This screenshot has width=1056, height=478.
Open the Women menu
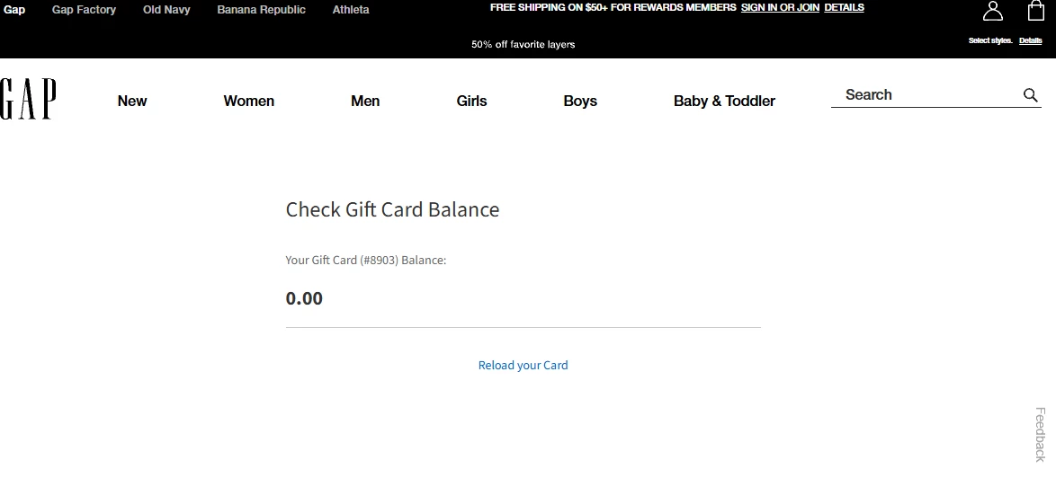point(248,101)
